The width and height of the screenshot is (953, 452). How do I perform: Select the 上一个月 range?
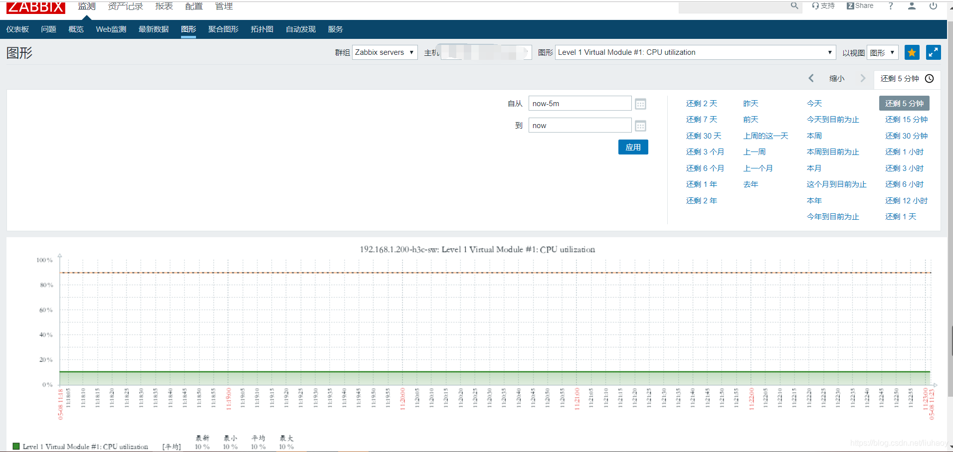758,168
